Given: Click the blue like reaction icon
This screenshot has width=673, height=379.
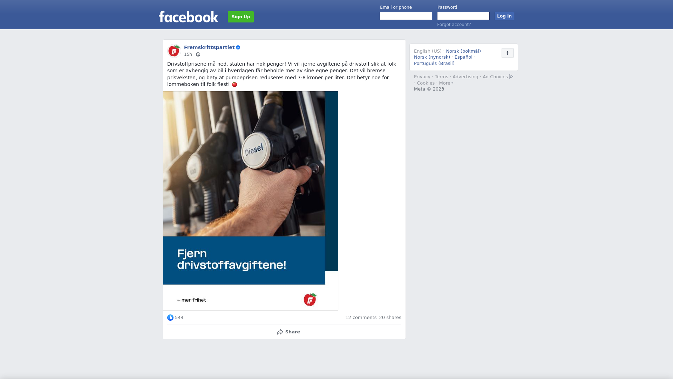Looking at the screenshot, I should pos(170,318).
